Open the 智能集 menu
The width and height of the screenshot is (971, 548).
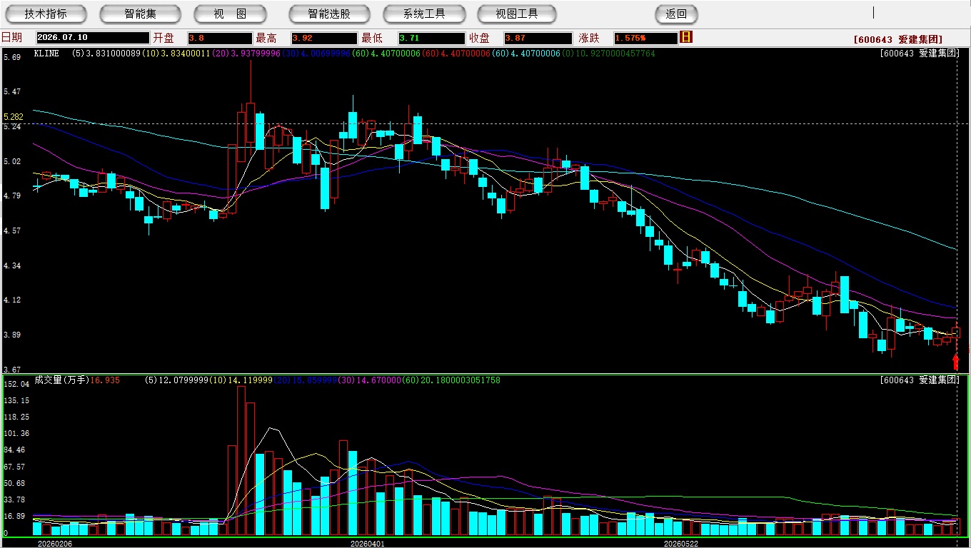[x=141, y=14]
